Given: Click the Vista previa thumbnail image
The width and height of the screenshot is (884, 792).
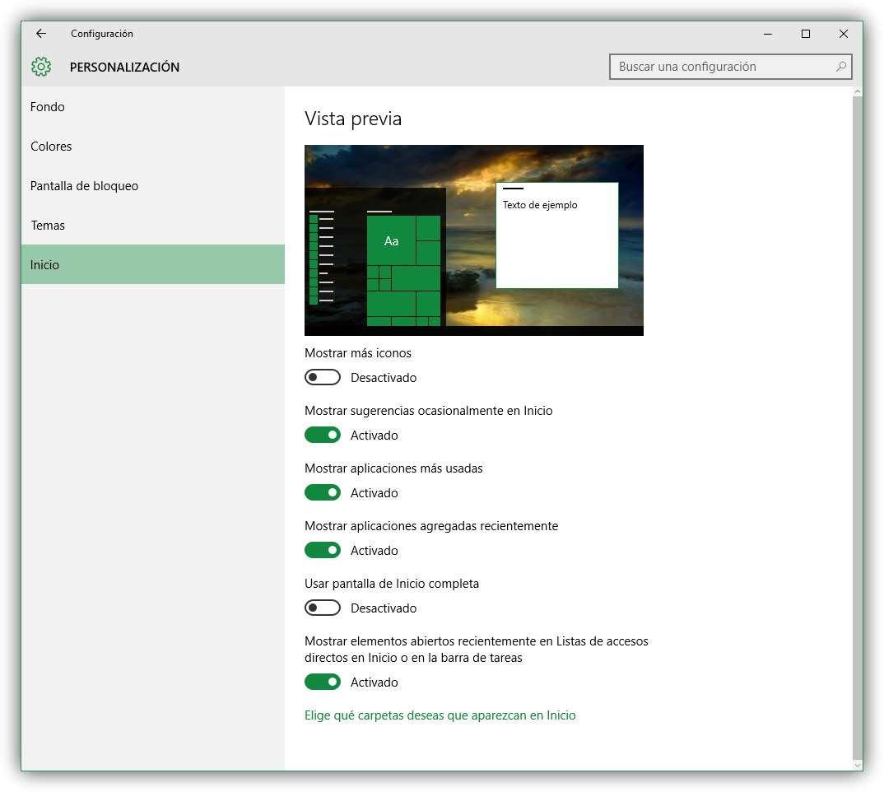Looking at the screenshot, I should click(x=473, y=240).
